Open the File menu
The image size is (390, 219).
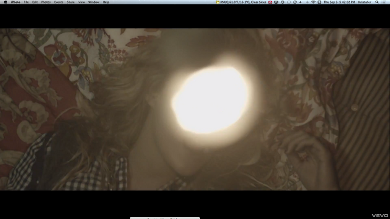pyautogui.click(x=26, y=2)
